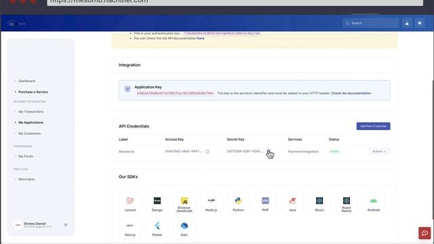The height and width of the screenshot is (244, 434).
Task: Open the Python SDK card
Action: 238,203
